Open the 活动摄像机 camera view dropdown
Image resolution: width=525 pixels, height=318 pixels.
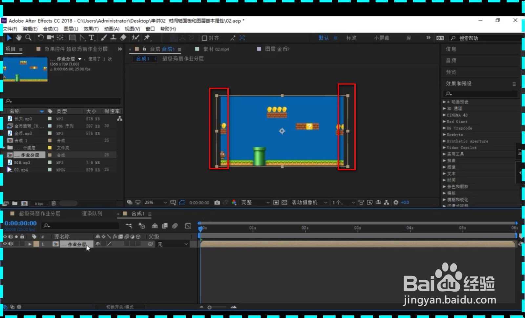tap(309, 203)
